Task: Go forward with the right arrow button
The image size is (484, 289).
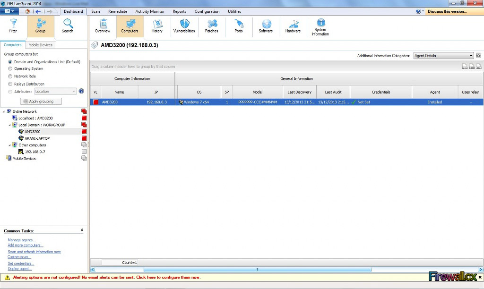Action: (x=49, y=11)
